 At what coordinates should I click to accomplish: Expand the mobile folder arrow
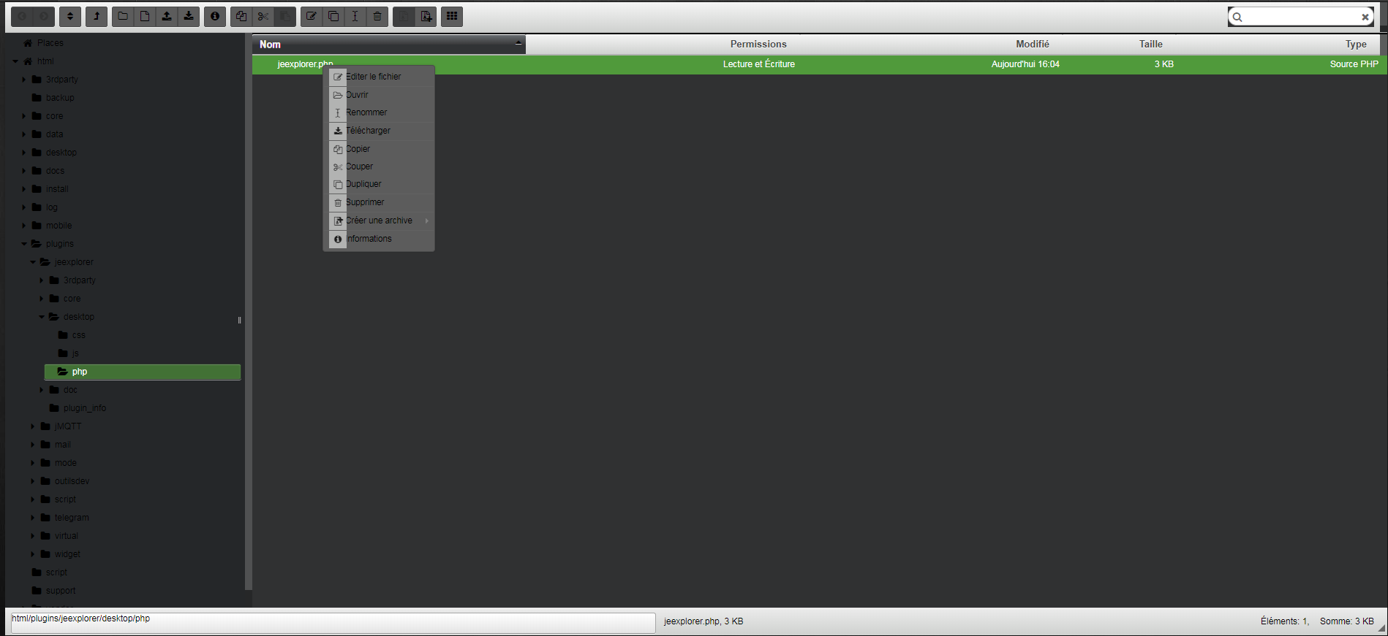pyautogui.click(x=24, y=226)
